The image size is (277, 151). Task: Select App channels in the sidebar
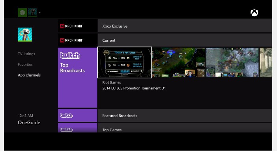(29, 75)
